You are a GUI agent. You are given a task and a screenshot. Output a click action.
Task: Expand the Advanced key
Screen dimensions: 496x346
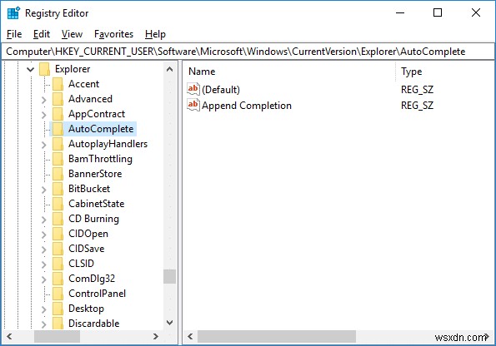(44, 100)
